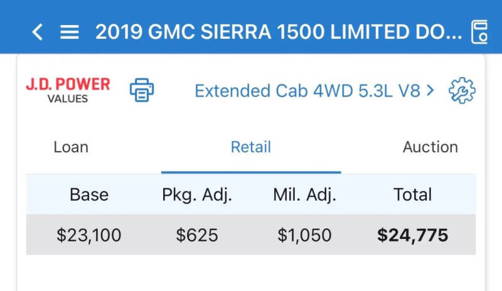Viewport: 502px width, 291px height.
Task: Expand the Extended Cab trim chevron
Action: pyautogui.click(x=430, y=90)
